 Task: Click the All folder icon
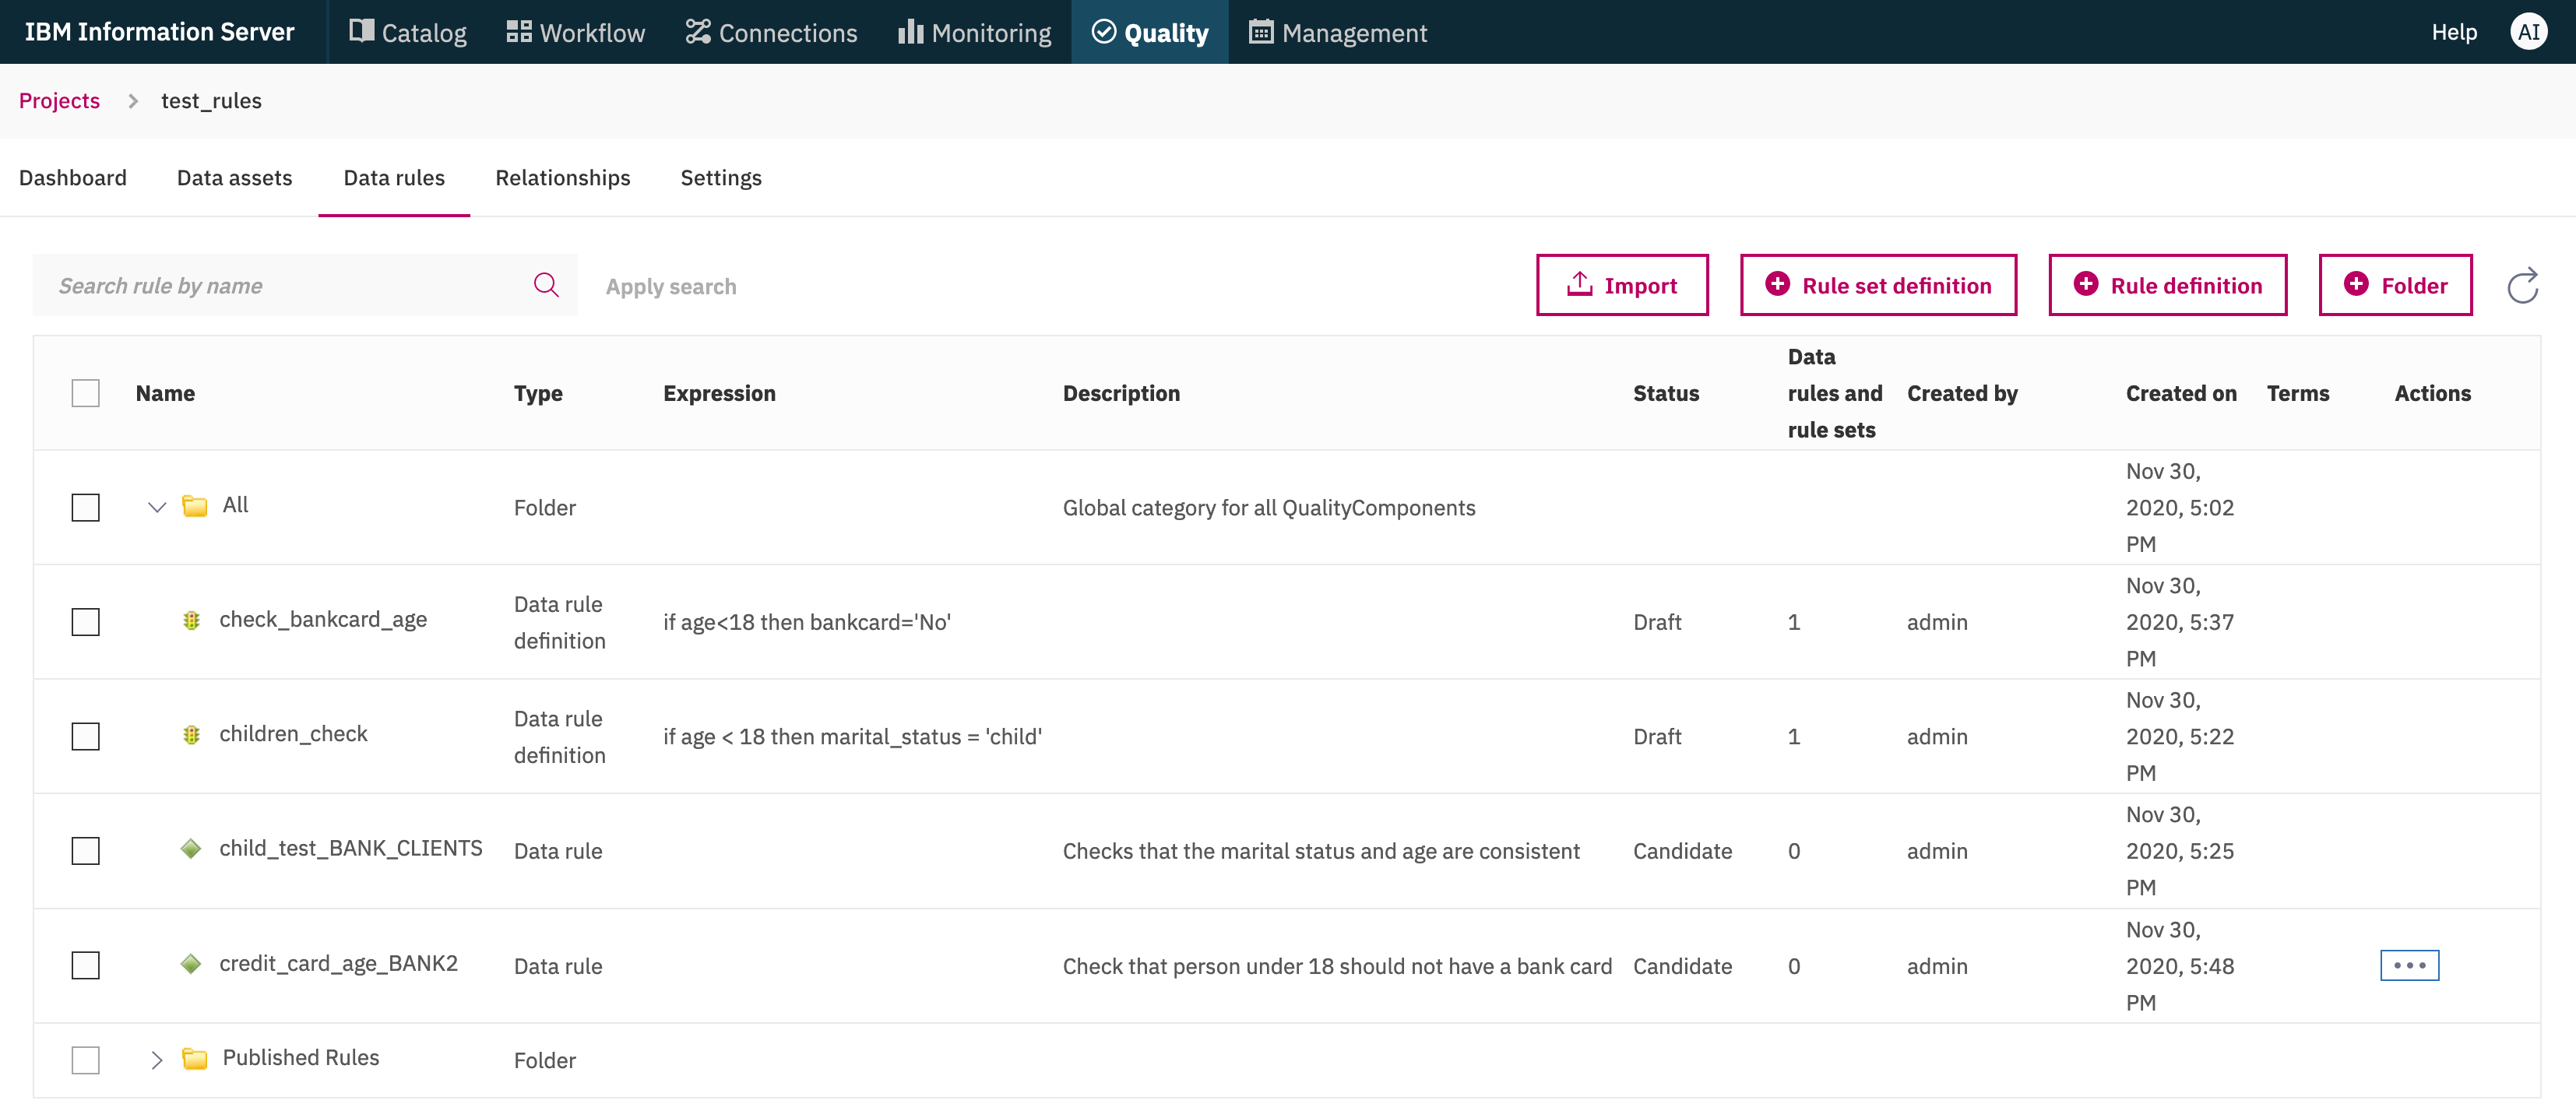click(195, 506)
